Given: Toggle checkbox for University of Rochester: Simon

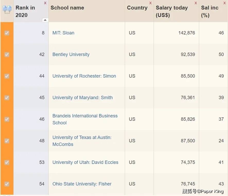Looking at the screenshot, I should (7, 76).
